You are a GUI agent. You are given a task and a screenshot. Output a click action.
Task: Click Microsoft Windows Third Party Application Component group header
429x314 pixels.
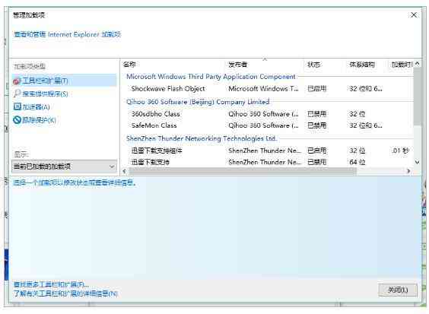pyautogui.click(x=211, y=77)
